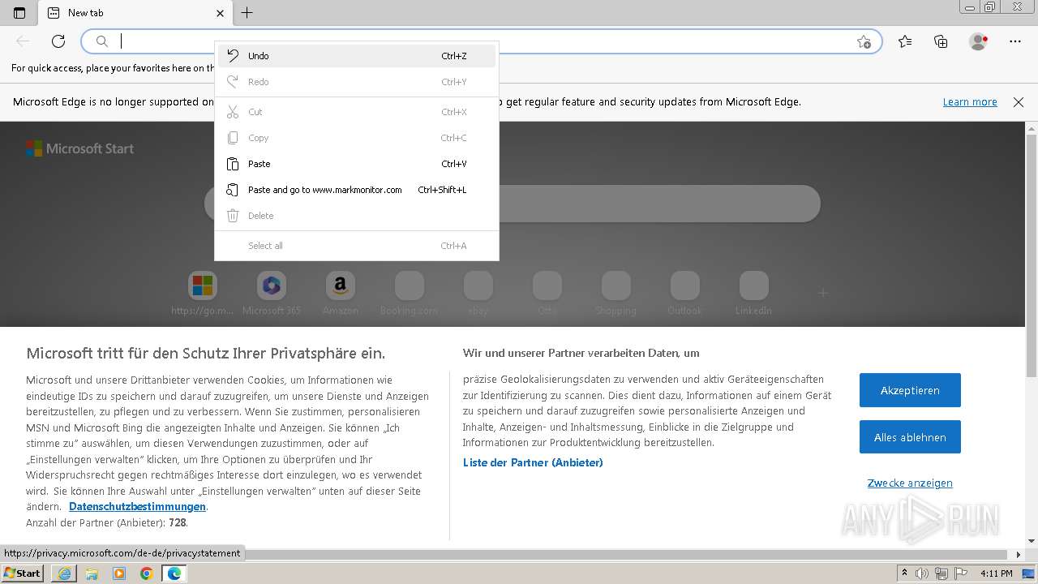This screenshot has height=584, width=1038.
Task: Open the Favorites list icon
Action: click(x=905, y=41)
